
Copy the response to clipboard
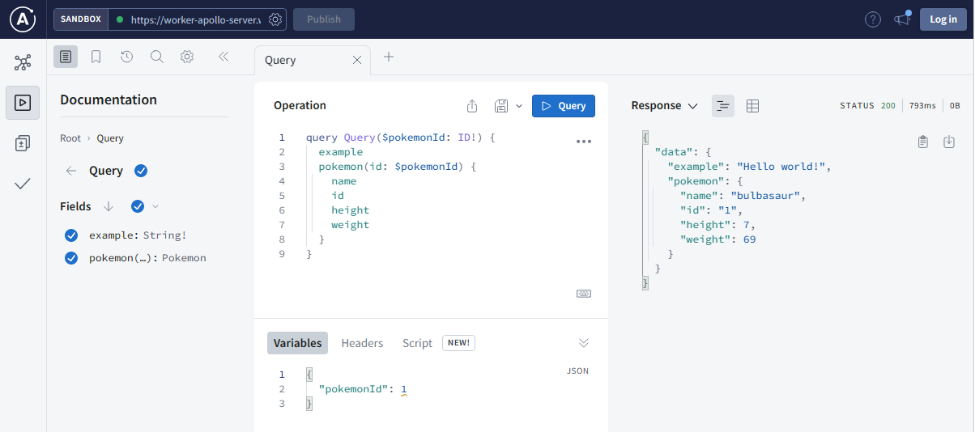tap(922, 142)
